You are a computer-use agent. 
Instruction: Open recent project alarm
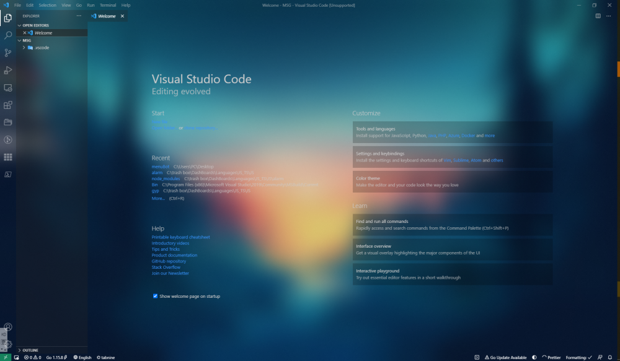[x=157, y=173]
